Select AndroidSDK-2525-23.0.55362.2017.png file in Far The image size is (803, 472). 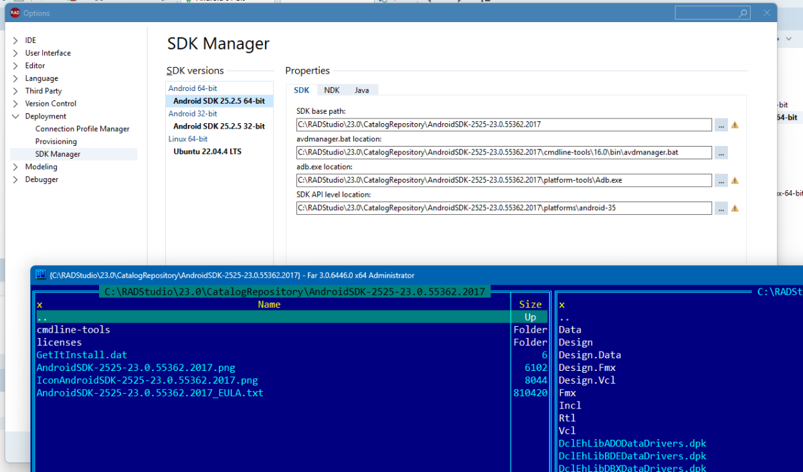136,368
